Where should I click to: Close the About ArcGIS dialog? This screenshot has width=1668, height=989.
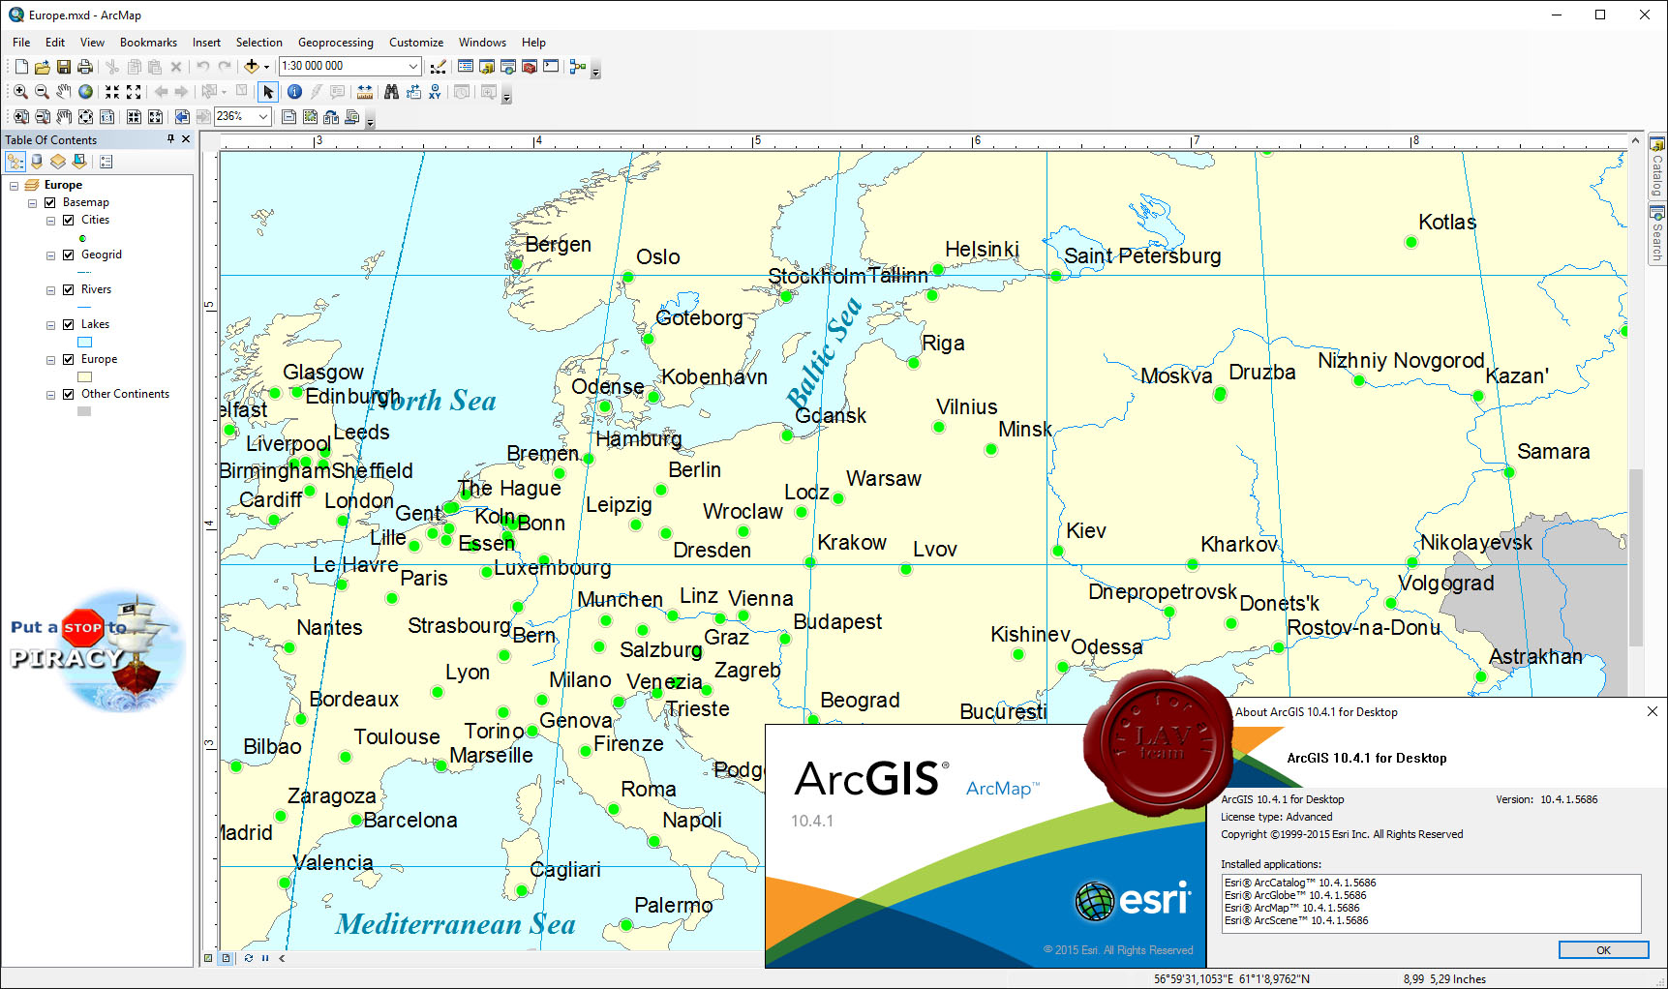pos(1653,711)
